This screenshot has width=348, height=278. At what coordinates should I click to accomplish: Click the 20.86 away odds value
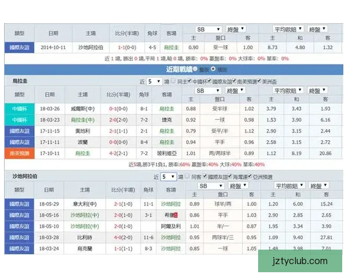click(x=325, y=153)
